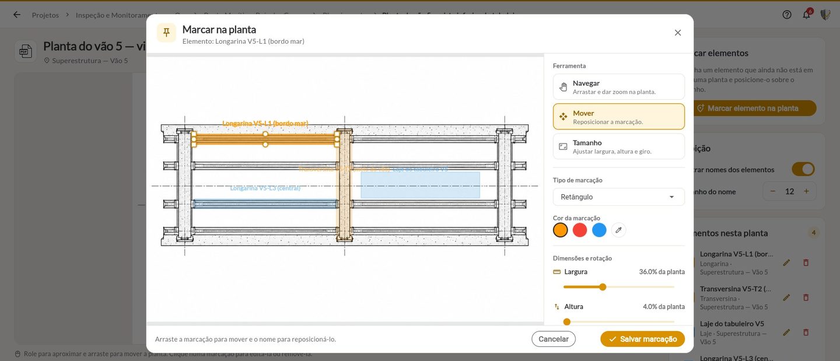
Task: Click the vertical orange Transversina marking on plan
Action: [345, 185]
